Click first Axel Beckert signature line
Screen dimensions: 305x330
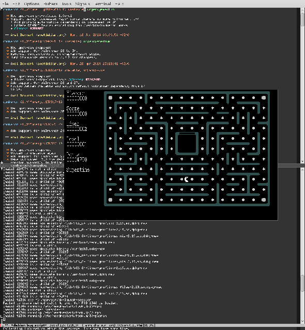coord(67,35)
